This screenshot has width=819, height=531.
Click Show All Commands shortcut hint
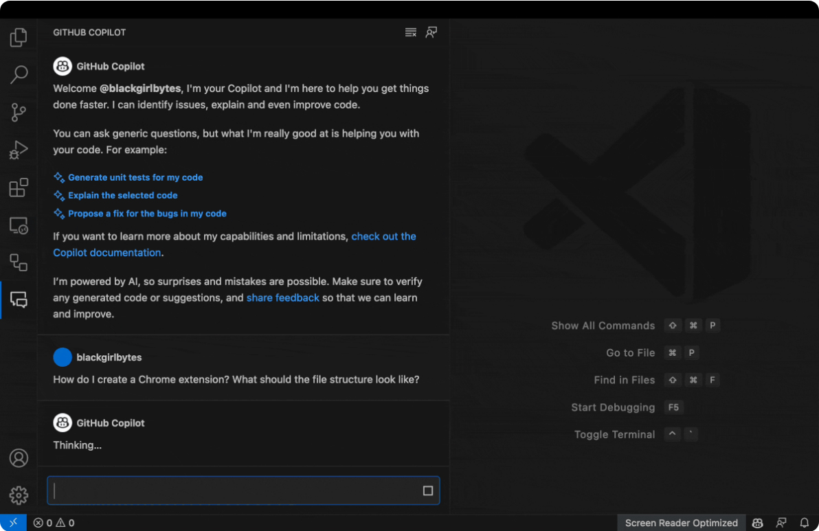point(603,326)
